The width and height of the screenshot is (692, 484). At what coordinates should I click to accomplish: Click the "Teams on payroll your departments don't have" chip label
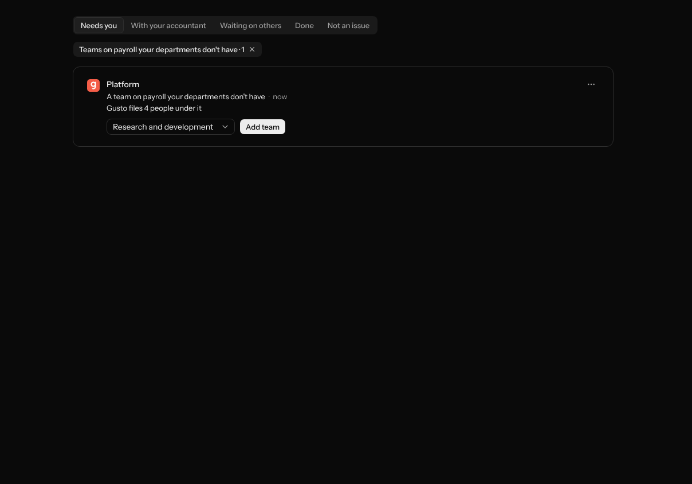point(158,49)
